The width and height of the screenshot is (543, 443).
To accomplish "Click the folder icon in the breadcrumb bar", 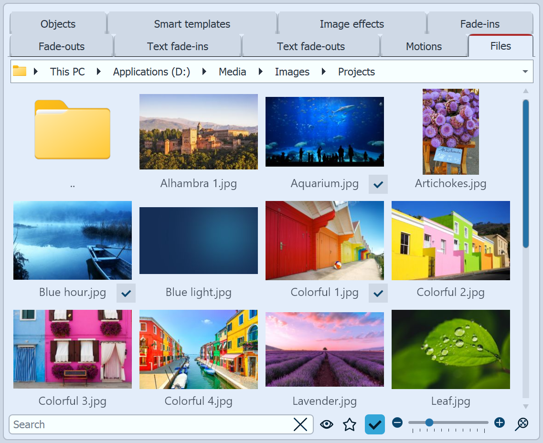I will (x=20, y=71).
